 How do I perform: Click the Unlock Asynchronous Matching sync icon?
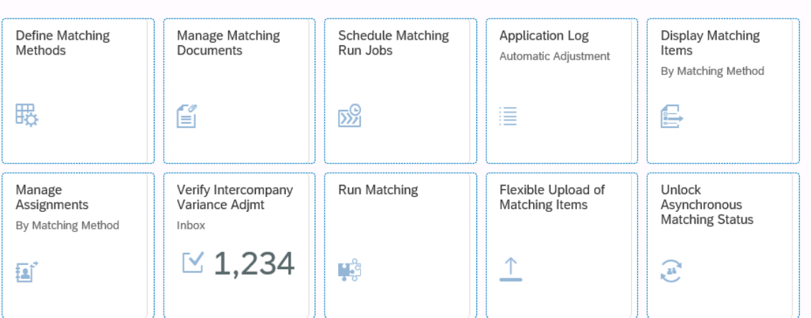[x=671, y=271]
